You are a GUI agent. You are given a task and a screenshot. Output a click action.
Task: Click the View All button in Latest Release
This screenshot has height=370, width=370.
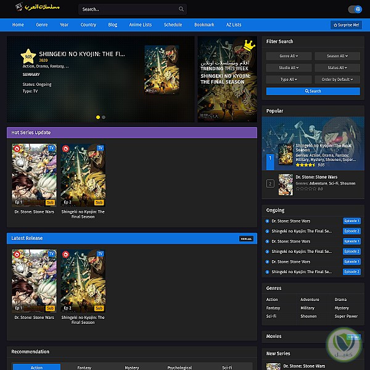(x=246, y=239)
